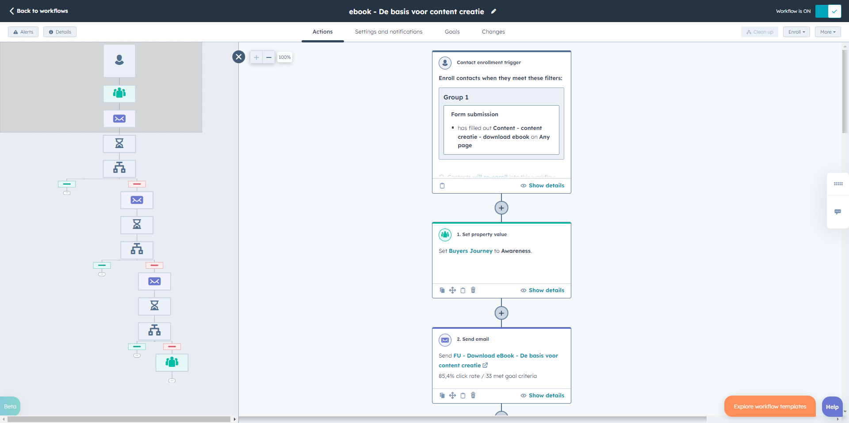The height and width of the screenshot is (423, 849).
Task: Click the Set property value card icon
Action: click(445, 235)
